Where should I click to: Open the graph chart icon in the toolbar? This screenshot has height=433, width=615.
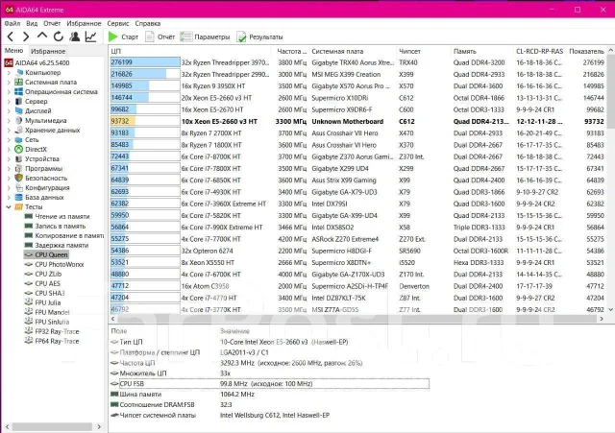click(x=91, y=36)
